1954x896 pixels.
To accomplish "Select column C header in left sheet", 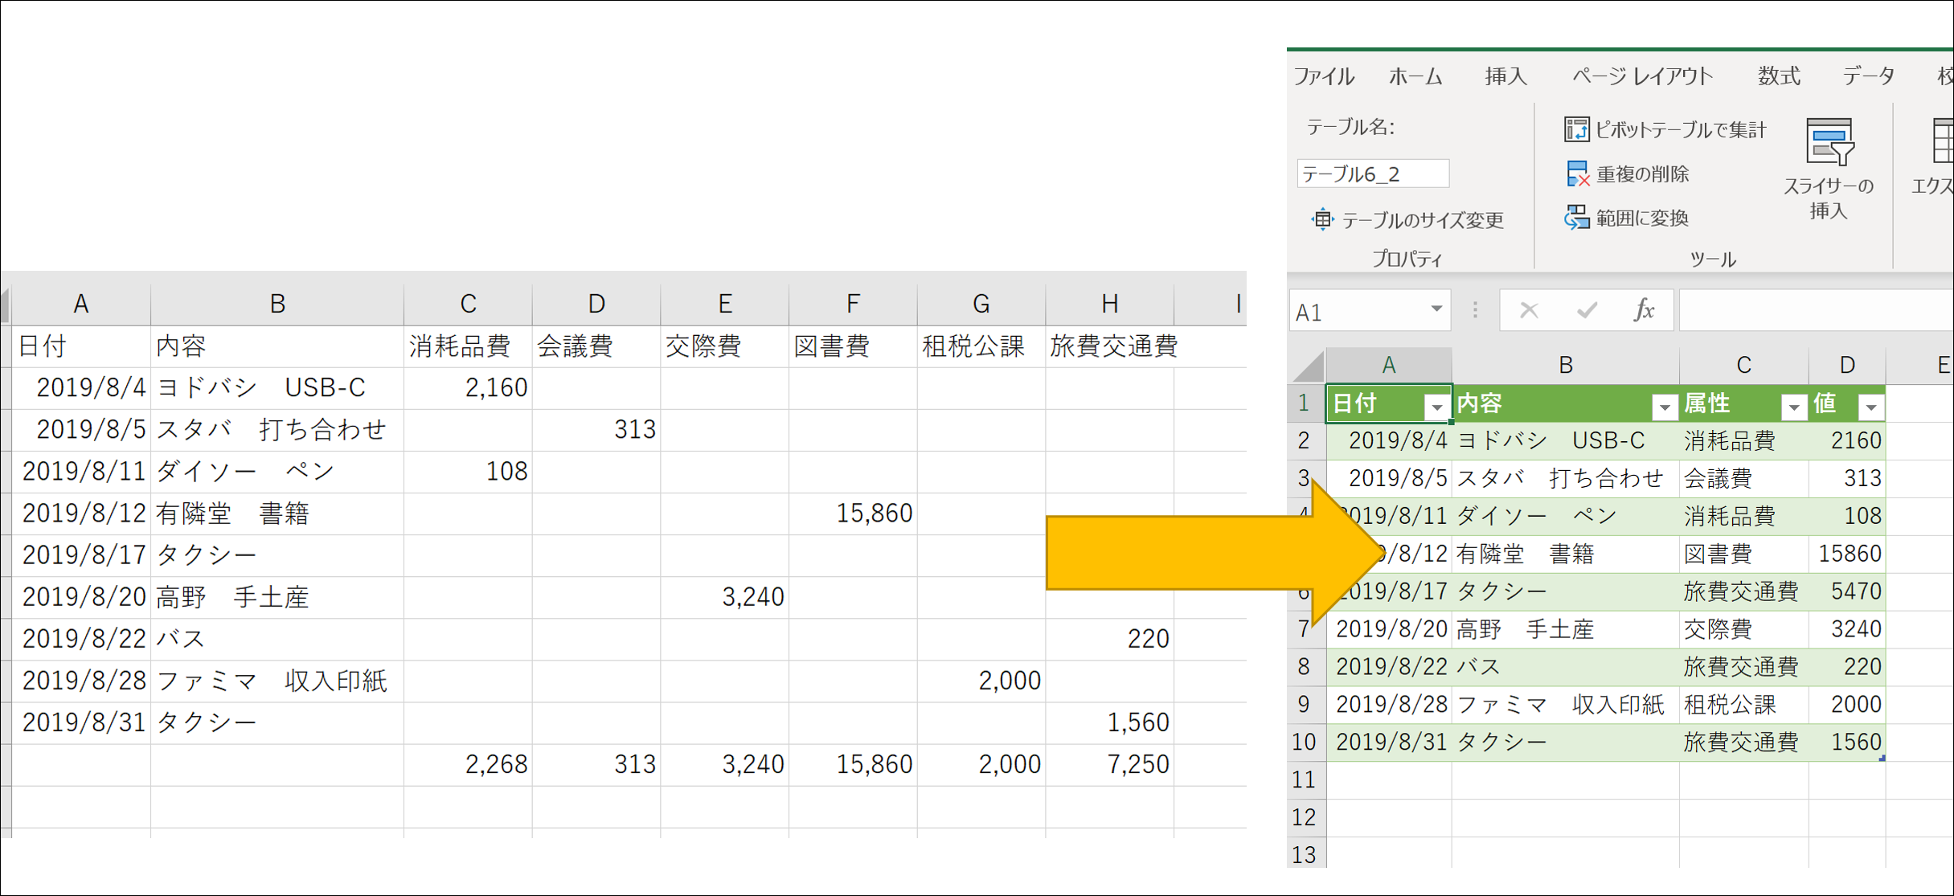I will pyautogui.click(x=468, y=304).
